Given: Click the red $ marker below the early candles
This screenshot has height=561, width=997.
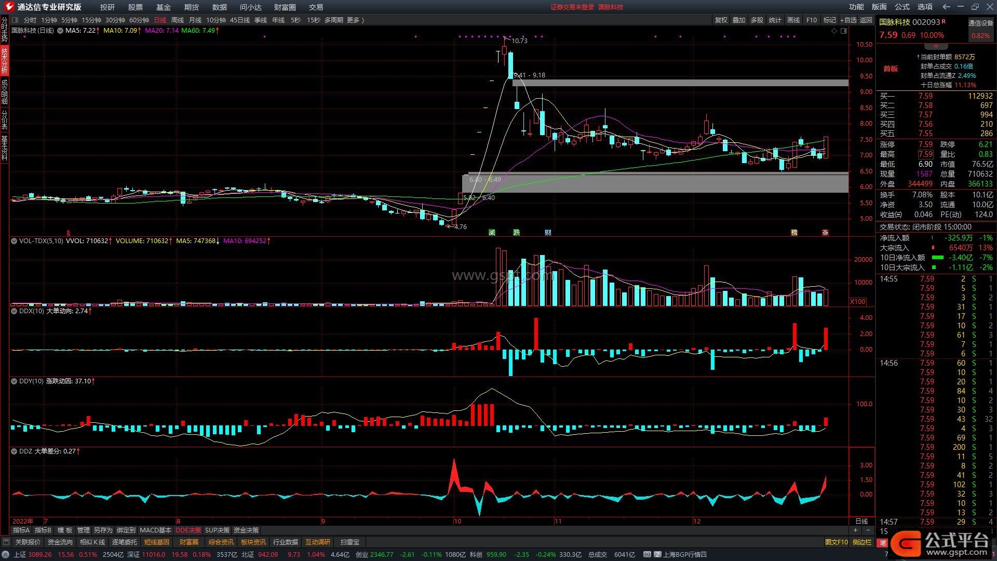Looking at the screenshot, I should [x=68, y=233].
